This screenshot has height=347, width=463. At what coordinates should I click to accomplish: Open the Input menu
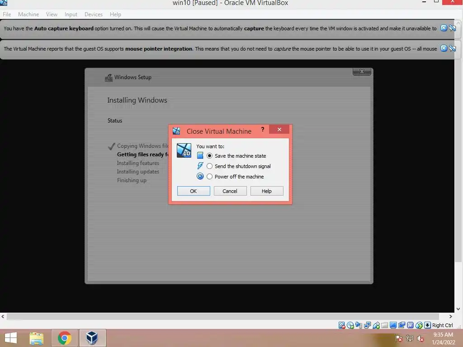tap(71, 14)
